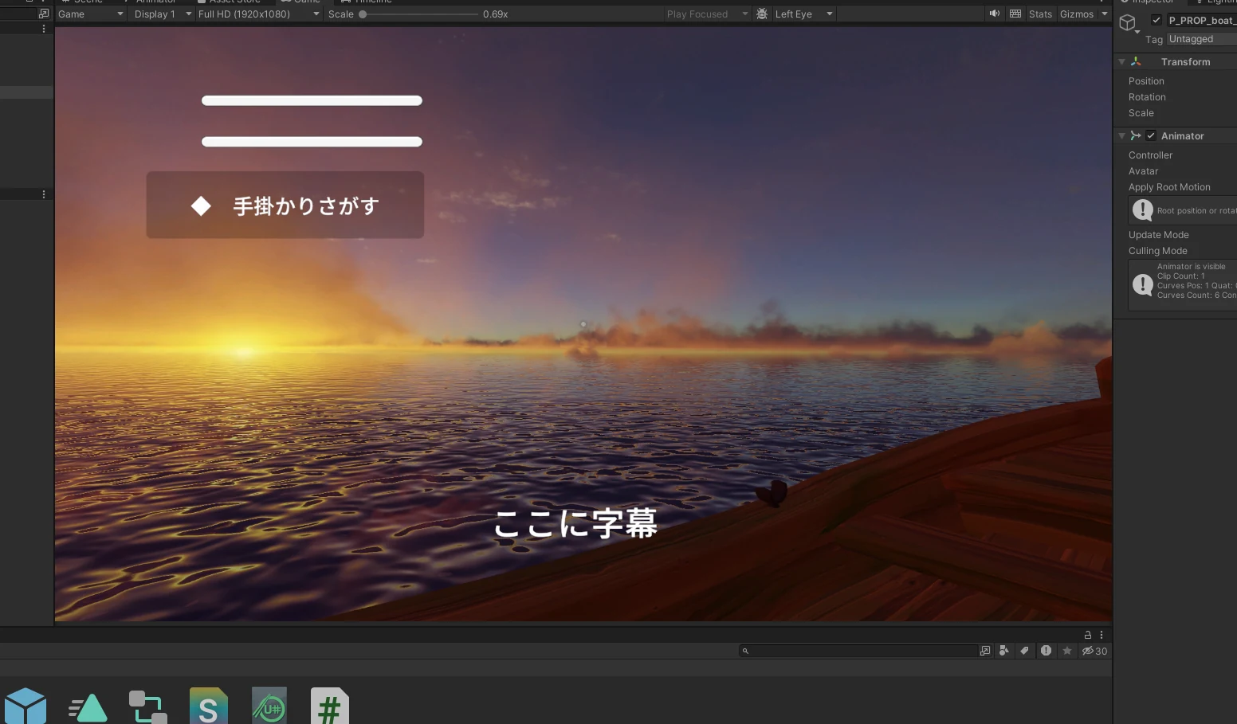Screen dimensions: 1237x724
Task: Click the 手掛かりさがす button in Game view
Action: click(x=285, y=205)
